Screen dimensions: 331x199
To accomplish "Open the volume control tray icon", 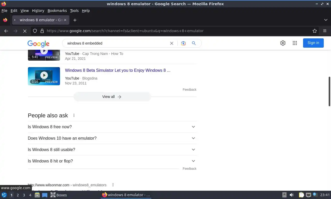I will (292, 195).
